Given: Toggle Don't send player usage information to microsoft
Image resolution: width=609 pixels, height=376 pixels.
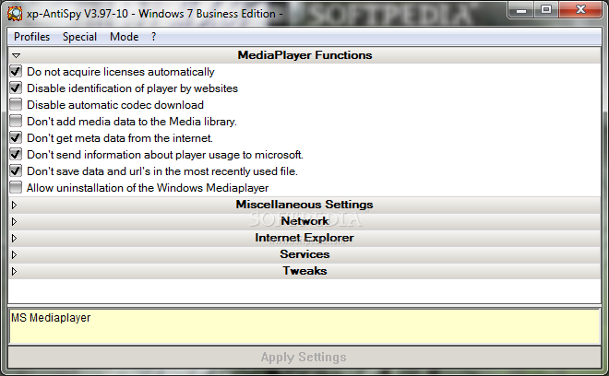Looking at the screenshot, I should [16, 155].
